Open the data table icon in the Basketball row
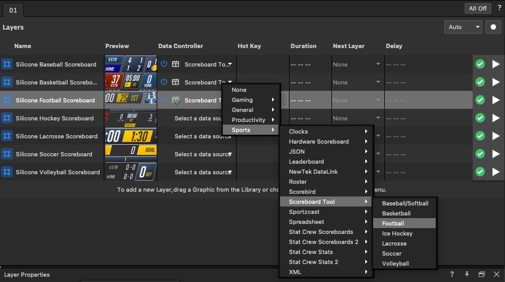The width and height of the screenshot is (505, 282). 176,82
